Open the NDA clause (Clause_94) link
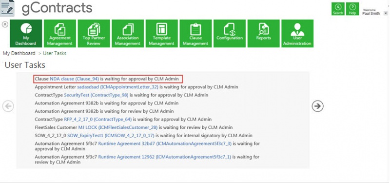 (x=75, y=79)
